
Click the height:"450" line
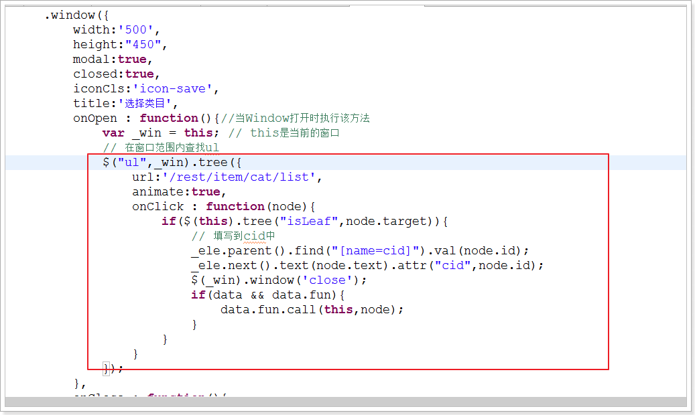pos(120,44)
